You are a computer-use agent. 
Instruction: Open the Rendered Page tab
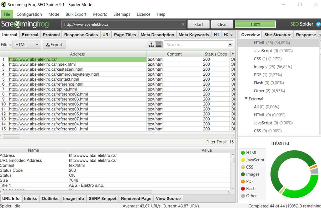(x=136, y=198)
